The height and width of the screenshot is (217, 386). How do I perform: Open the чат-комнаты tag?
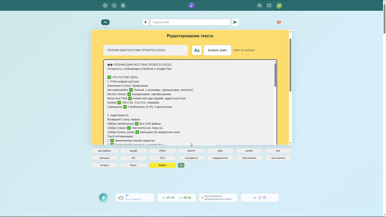point(278,158)
